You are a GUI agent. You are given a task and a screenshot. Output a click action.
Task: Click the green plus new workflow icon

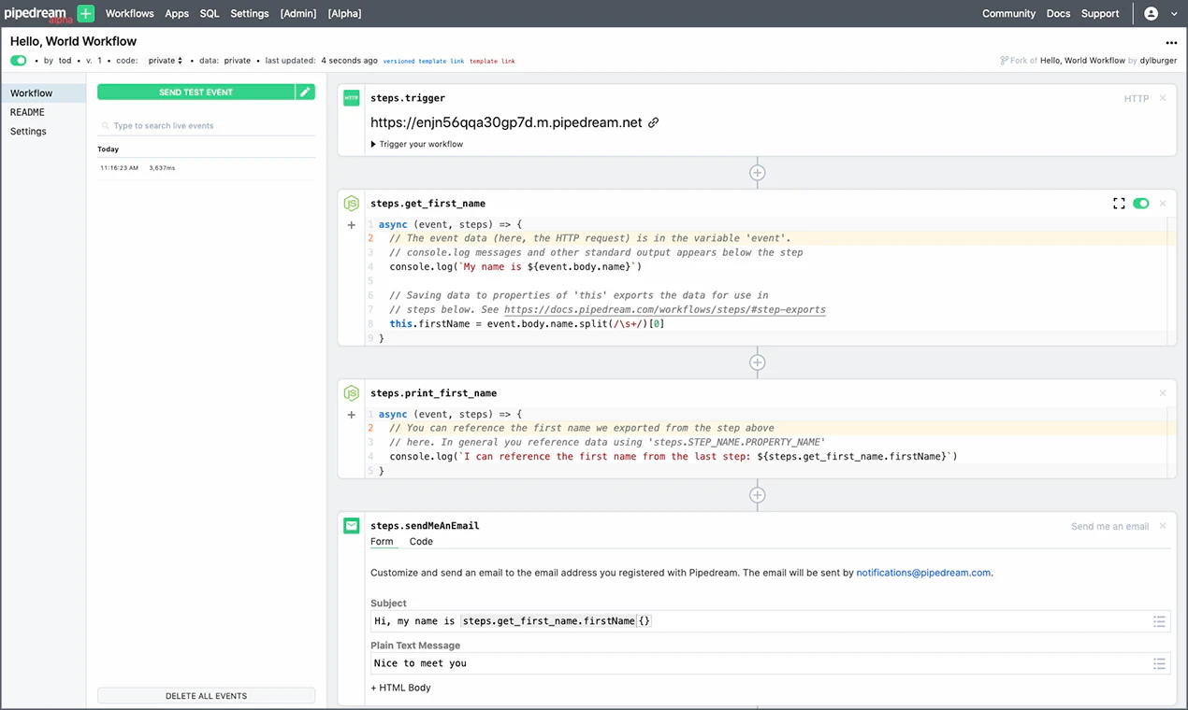pyautogui.click(x=86, y=13)
